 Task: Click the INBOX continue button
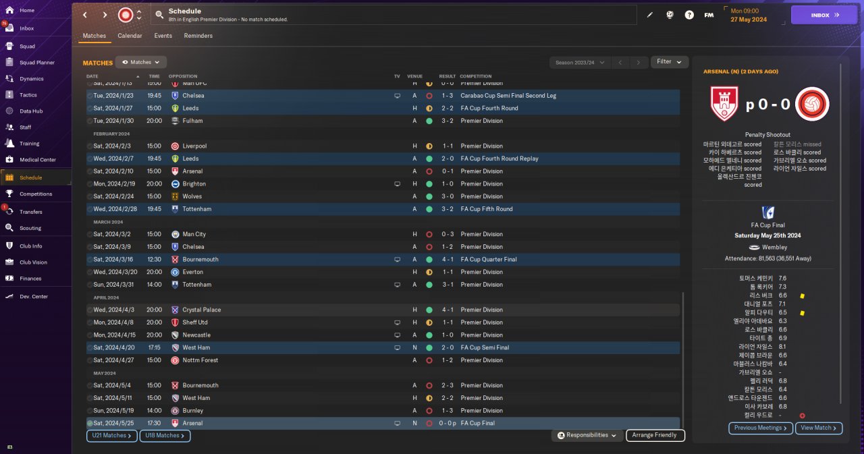(x=823, y=14)
